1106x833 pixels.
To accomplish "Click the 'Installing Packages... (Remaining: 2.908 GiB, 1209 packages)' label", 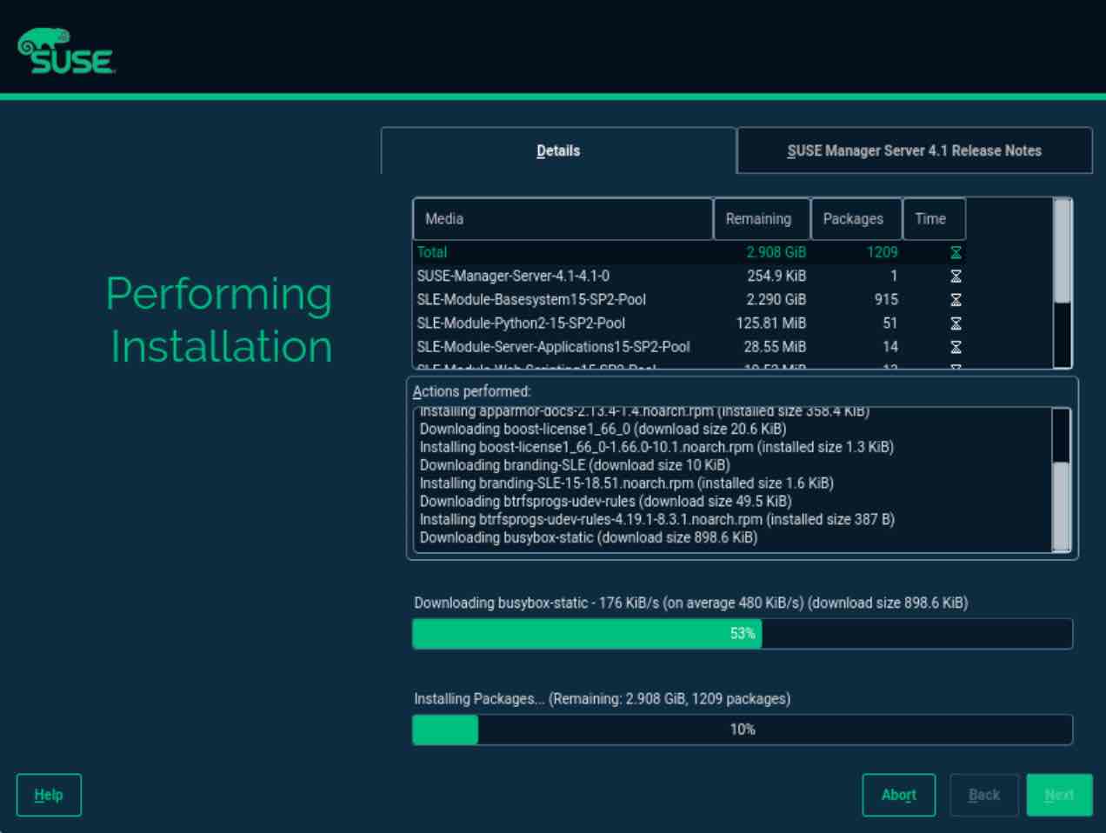I will pyautogui.click(x=602, y=698).
